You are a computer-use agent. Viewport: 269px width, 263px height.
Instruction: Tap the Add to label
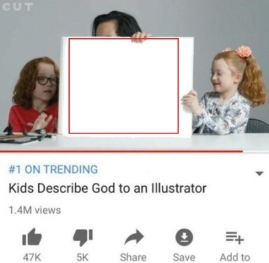[235, 257]
